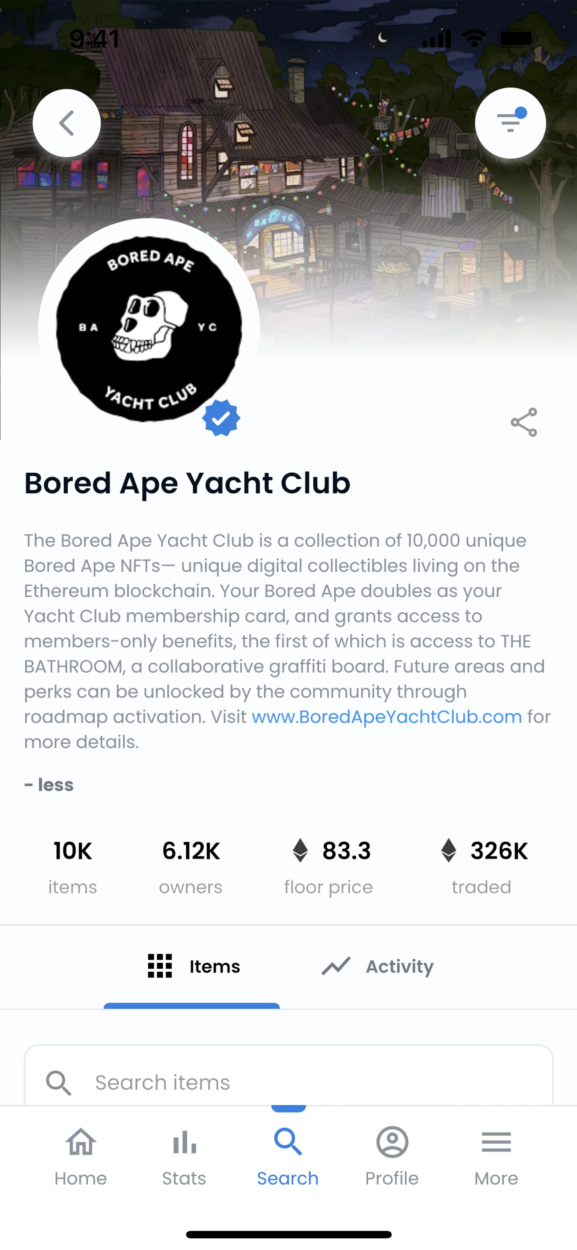Switch to the Activity tab

(x=378, y=966)
